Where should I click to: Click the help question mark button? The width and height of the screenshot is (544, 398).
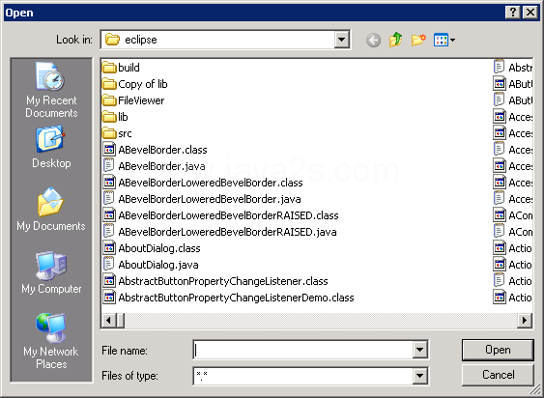click(x=513, y=13)
